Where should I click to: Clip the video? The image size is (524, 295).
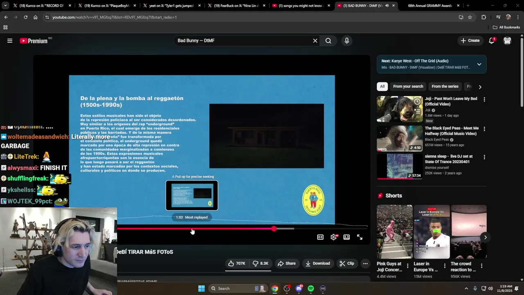pos(347,263)
